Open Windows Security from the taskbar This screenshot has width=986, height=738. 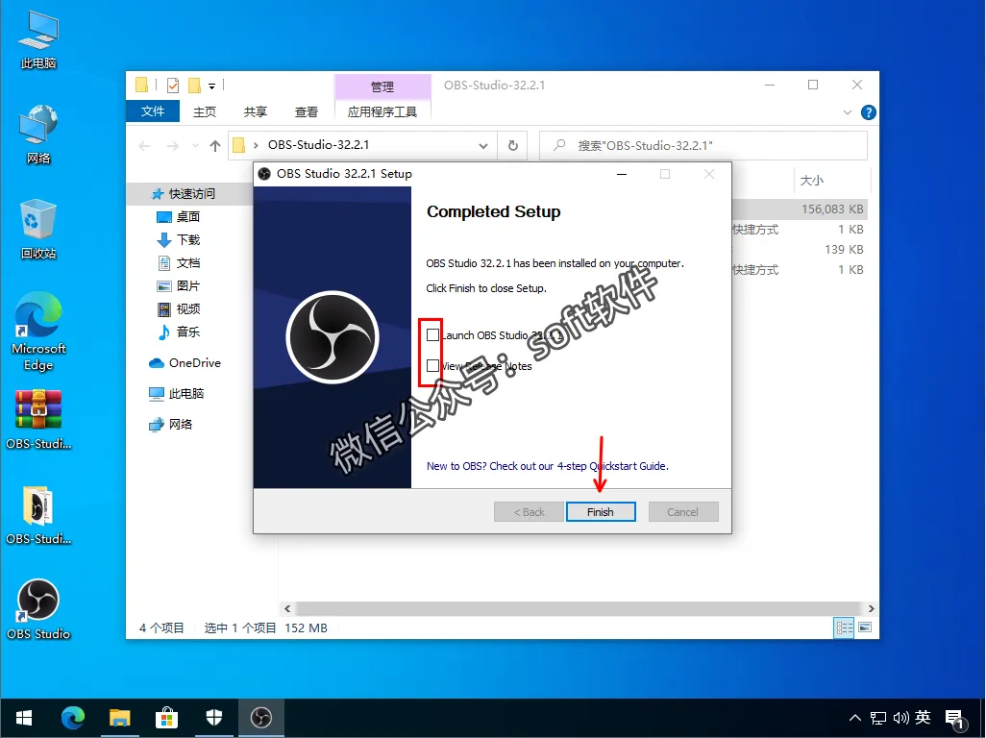pos(213,717)
